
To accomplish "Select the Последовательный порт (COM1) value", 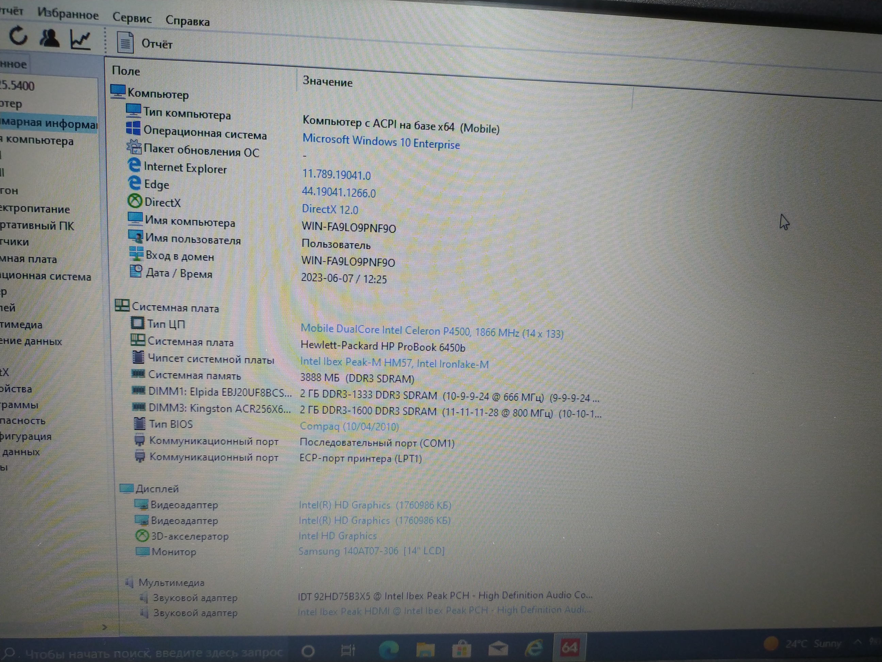I will pyautogui.click(x=377, y=443).
